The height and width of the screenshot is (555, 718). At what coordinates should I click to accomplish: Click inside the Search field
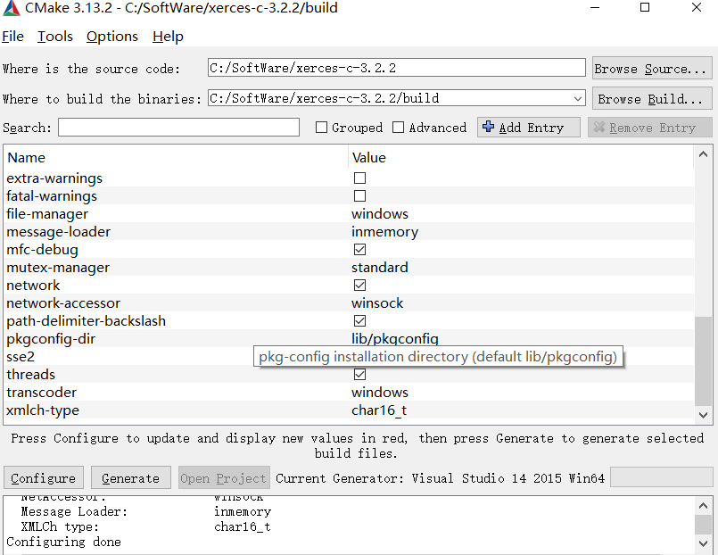coord(178,127)
